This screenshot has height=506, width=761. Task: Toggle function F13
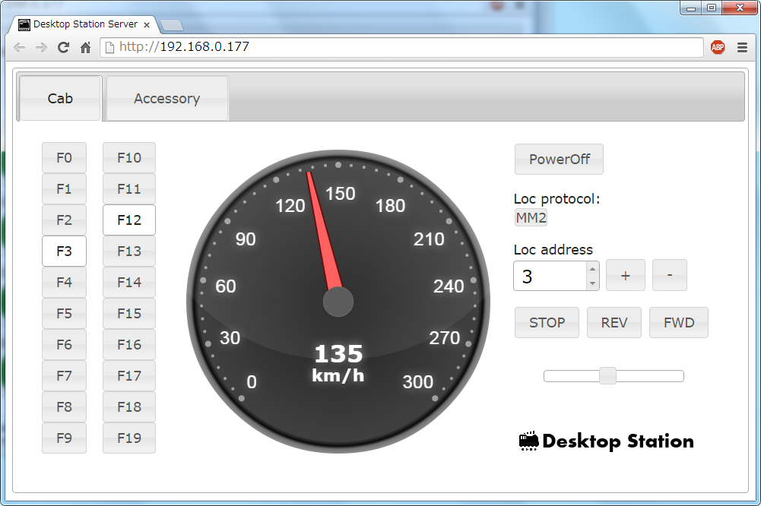click(129, 251)
